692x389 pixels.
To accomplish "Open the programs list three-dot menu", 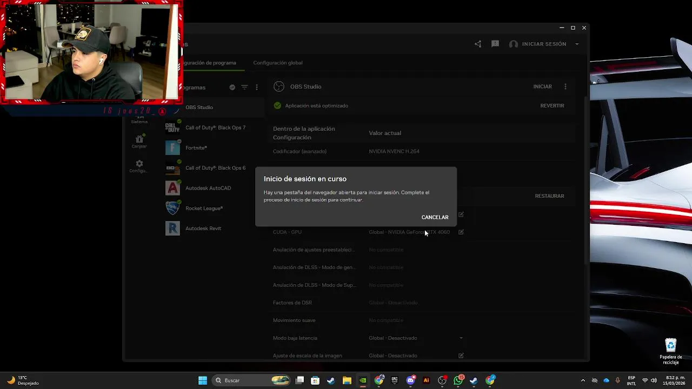I will (257, 87).
